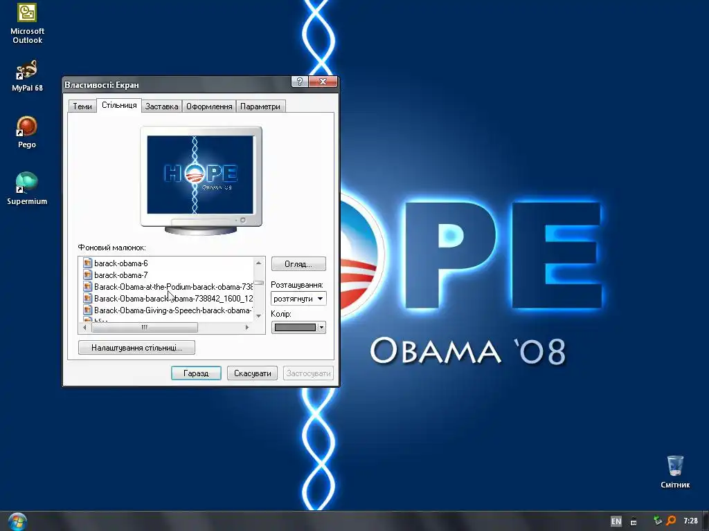Switch to the Параметри tab
Image resolution: width=709 pixels, height=531 pixels.
coord(260,106)
